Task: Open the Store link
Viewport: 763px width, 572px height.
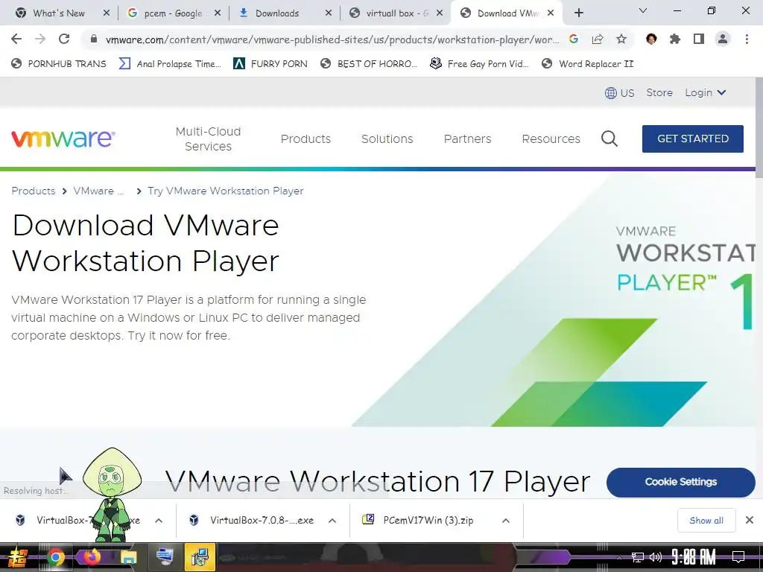Action: point(659,93)
